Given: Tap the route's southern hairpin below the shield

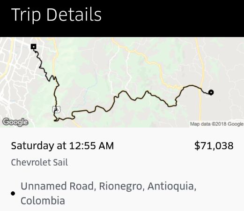Looking at the screenshot, I should coord(56,120).
